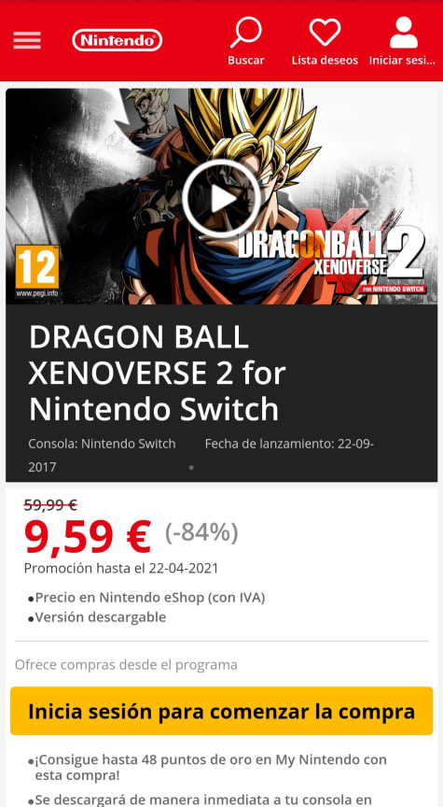Screen dimensions: 443x807
Task: Open the hamburger navigation menu
Action: click(x=27, y=40)
